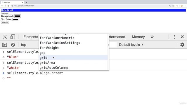
Task: Reload the index.html page
Action: [8, 6]
